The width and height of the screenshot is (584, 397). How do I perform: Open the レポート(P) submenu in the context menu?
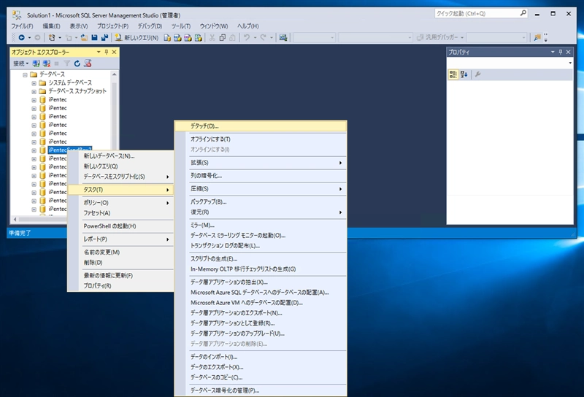coord(120,239)
